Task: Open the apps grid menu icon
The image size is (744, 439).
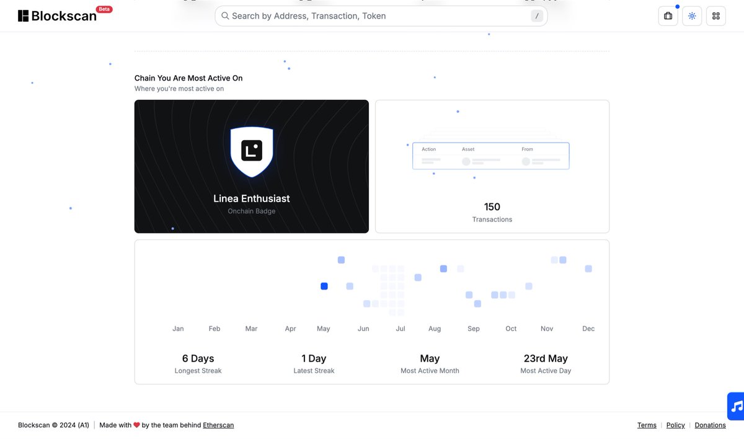Action: tap(716, 16)
